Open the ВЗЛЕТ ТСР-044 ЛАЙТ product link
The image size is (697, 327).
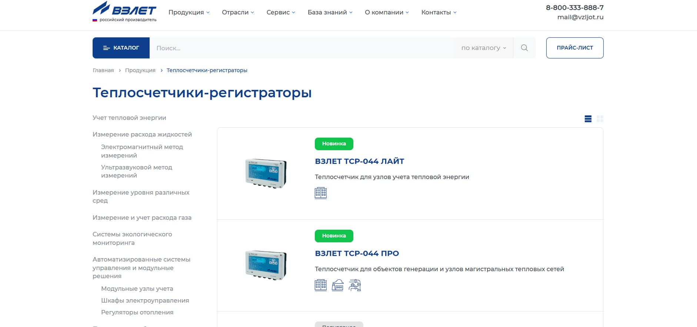pyautogui.click(x=359, y=161)
